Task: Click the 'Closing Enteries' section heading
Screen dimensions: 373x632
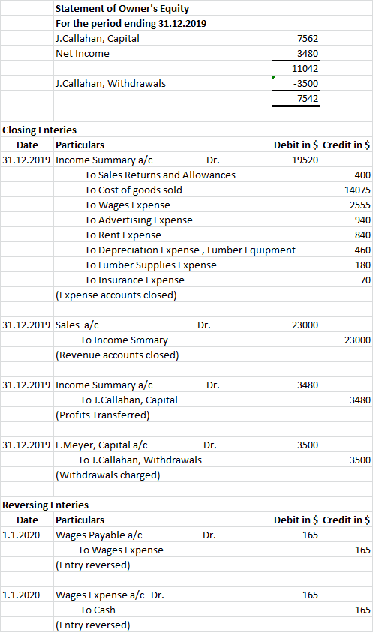Action: 40,130
